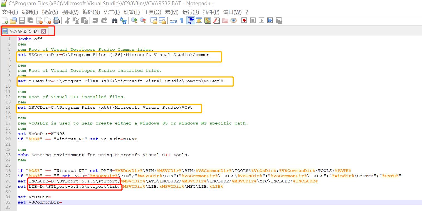The image size is (422, 211).
Task: Run the macro multiple times icon
Action: pos(270,21)
